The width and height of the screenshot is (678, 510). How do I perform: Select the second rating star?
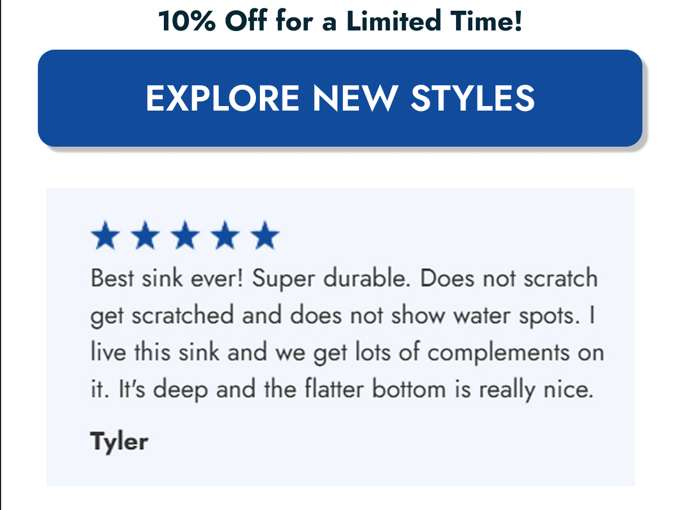point(145,236)
